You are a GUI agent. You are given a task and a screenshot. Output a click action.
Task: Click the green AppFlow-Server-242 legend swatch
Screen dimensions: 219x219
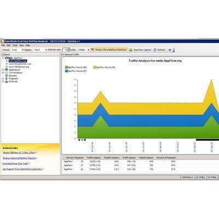66,67
